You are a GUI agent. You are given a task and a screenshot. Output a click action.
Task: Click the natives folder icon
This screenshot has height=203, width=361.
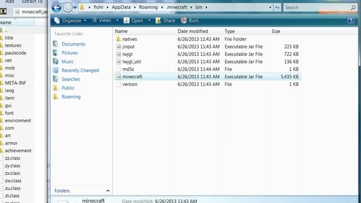coord(118,39)
